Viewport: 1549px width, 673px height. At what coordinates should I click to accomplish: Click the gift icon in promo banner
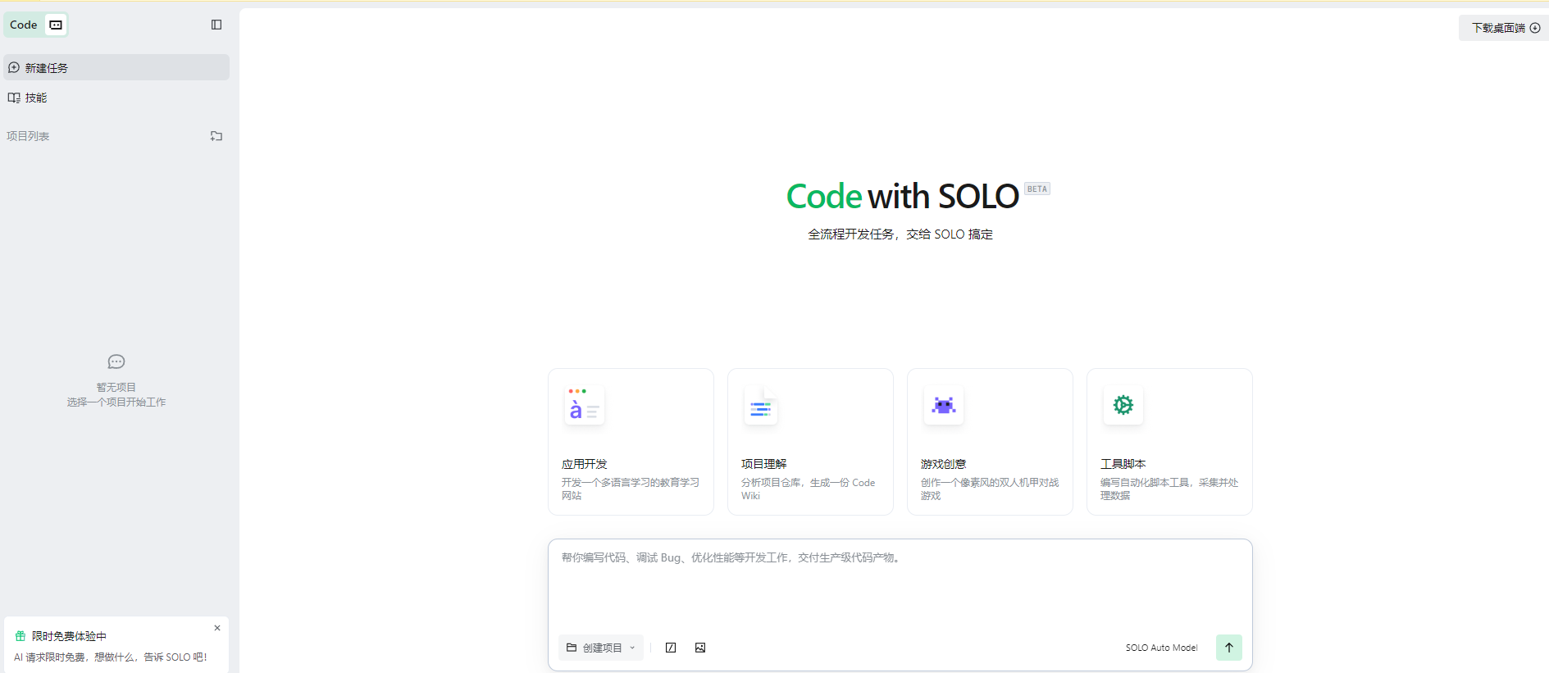pos(21,636)
